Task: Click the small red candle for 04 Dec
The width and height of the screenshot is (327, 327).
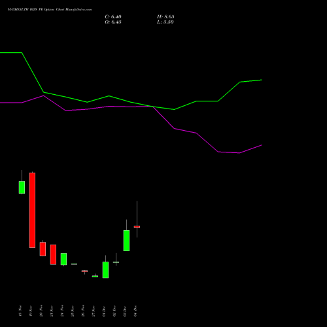Action: point(137,227)
